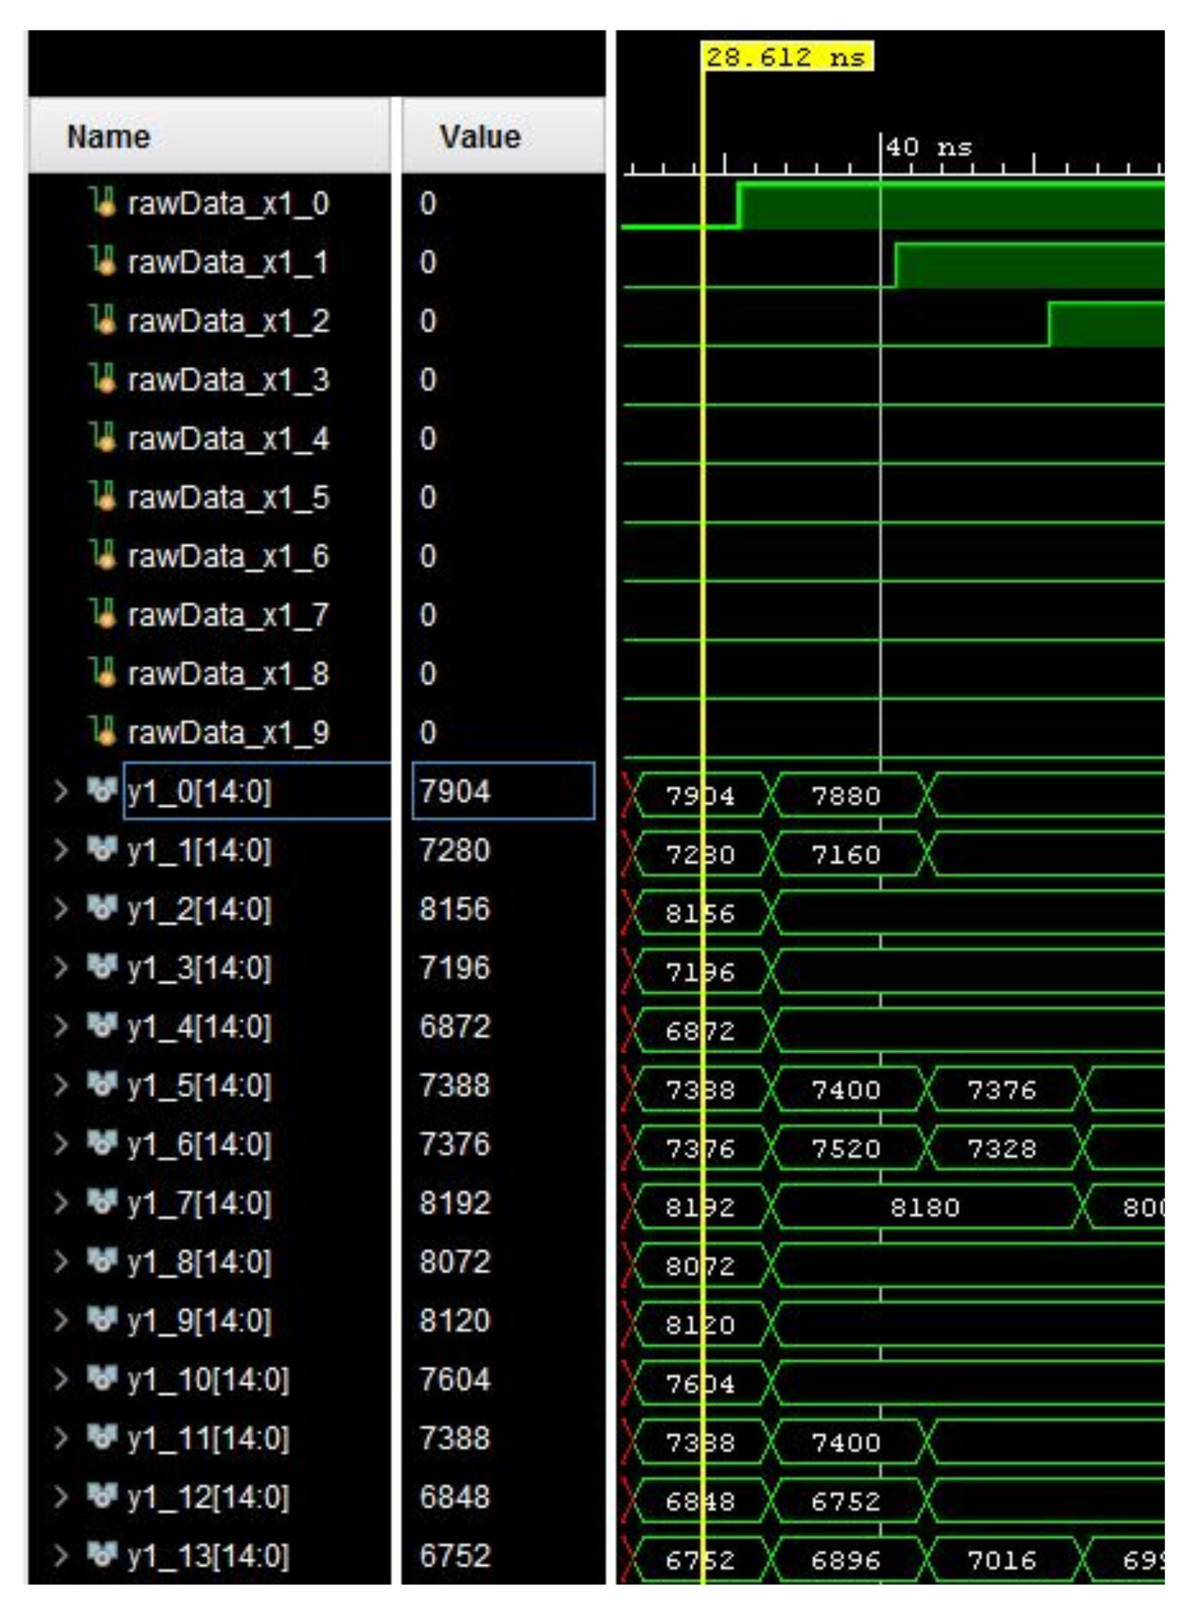Click the bus icon next to y1_5[14:0]

point(102,1084)
